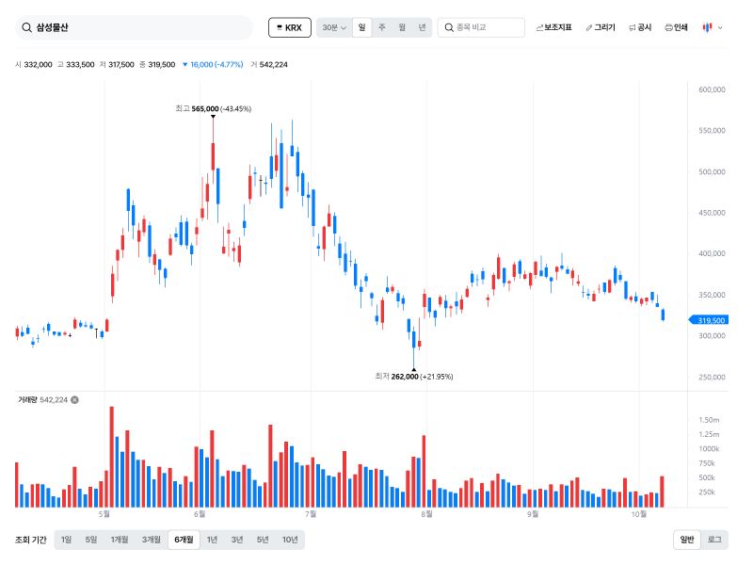The width and height of the screenshot is (753, 565).
Task: Click the 319,500 current price marker
Action: point(709,320)
